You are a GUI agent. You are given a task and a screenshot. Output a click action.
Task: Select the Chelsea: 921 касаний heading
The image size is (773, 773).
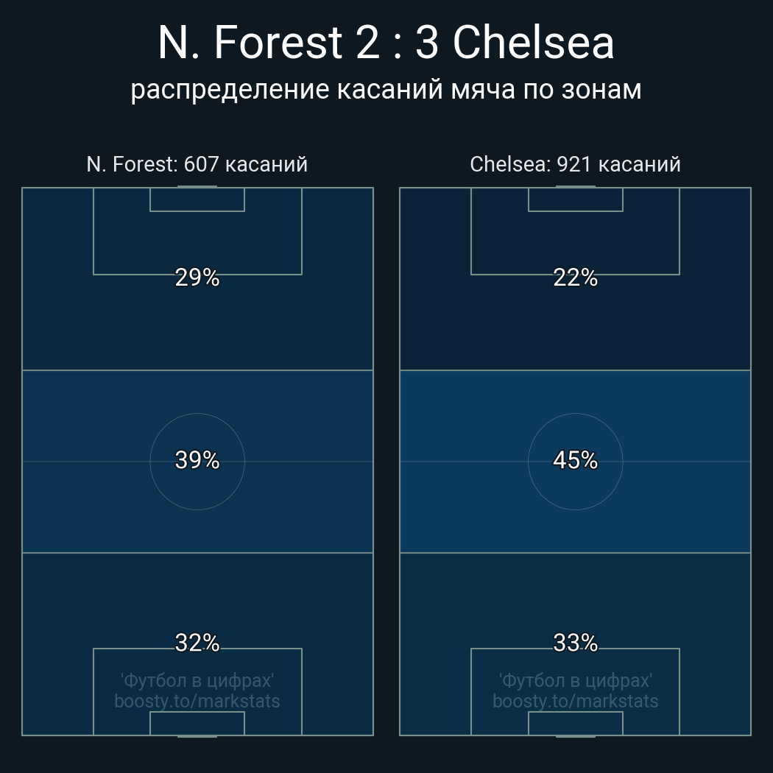pyautogui.click(x=575, y=164)
